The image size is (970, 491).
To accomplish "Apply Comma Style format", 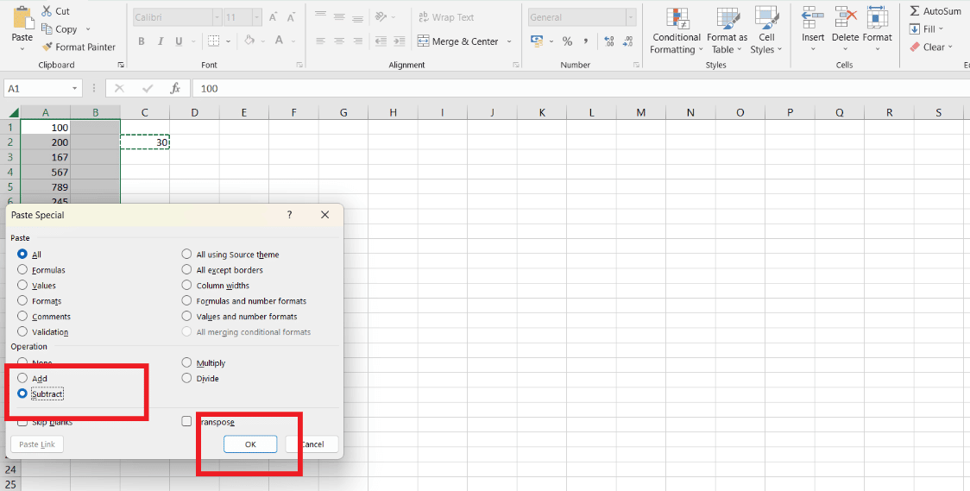I will point(585,41).
